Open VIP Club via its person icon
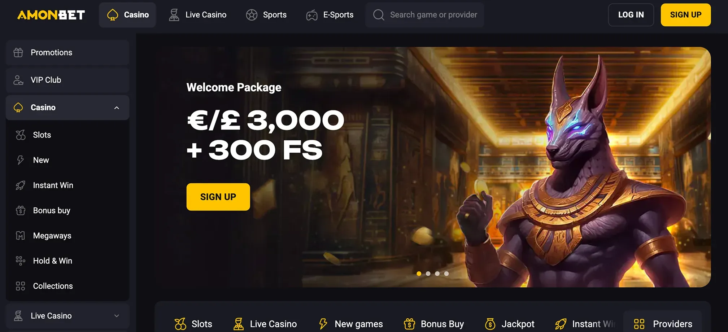This screenshot has height=332, width=728. 18,80
